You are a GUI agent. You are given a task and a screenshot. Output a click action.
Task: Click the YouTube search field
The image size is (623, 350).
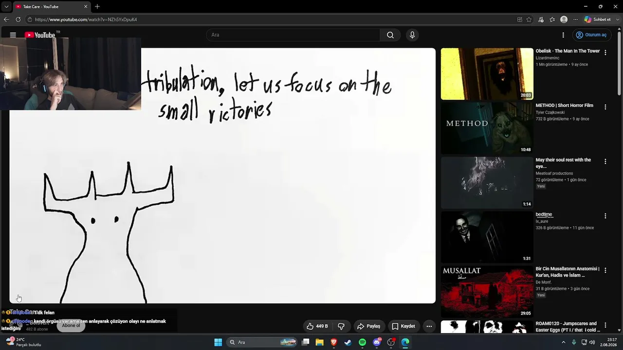tap(293, 35)
